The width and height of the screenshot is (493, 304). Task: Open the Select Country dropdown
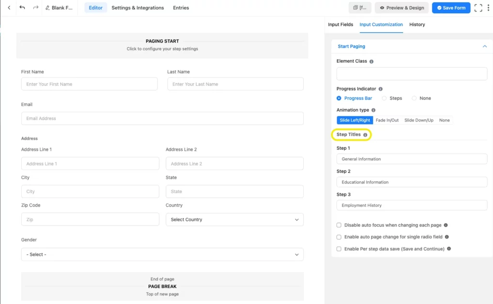234,219
